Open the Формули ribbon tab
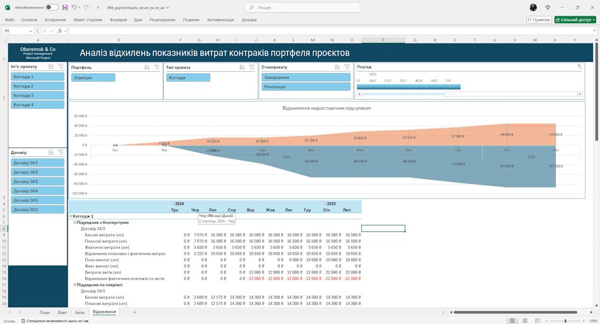 (x=118, y=20)
